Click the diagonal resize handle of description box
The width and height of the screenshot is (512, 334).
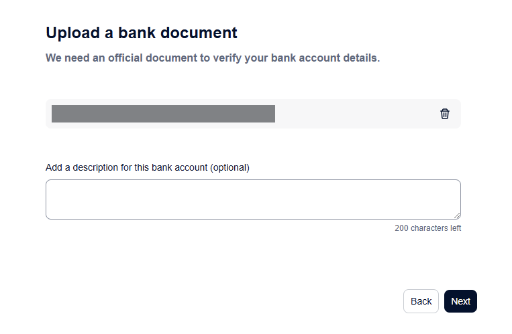(457, 216)
